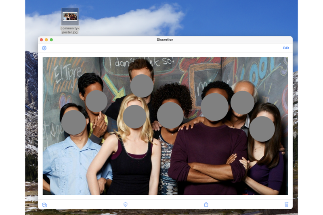Viewport: 323px width, 215px height.
Task: Click the import image icon at bottom-left
Action: [44, 205]
